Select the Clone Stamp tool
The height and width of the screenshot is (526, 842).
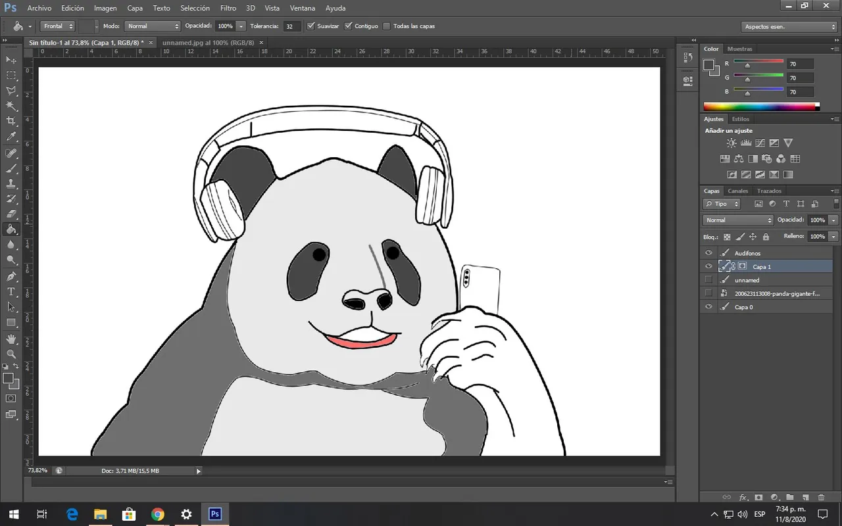pos(11,183)
